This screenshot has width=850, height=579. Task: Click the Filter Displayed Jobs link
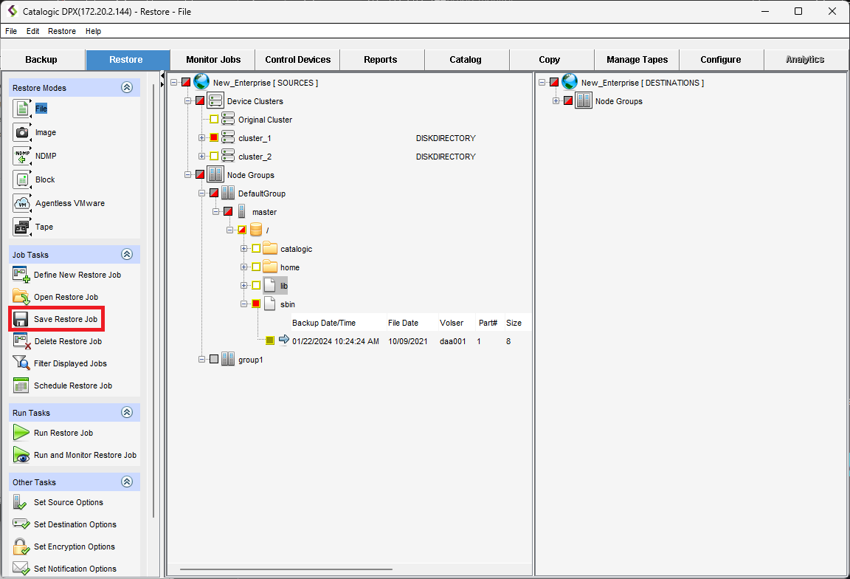point(70,363)
